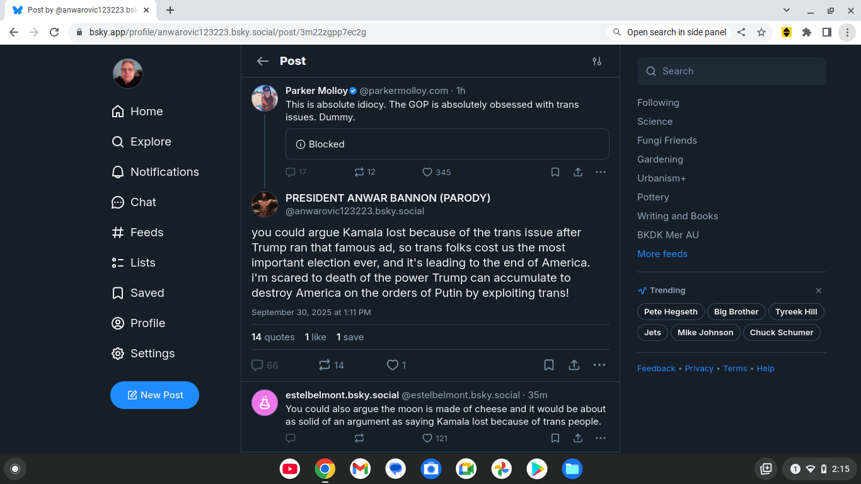The height and width of the screenshot is (484, 861).
Task: Bookmark the main post
Action: [549, 365]
